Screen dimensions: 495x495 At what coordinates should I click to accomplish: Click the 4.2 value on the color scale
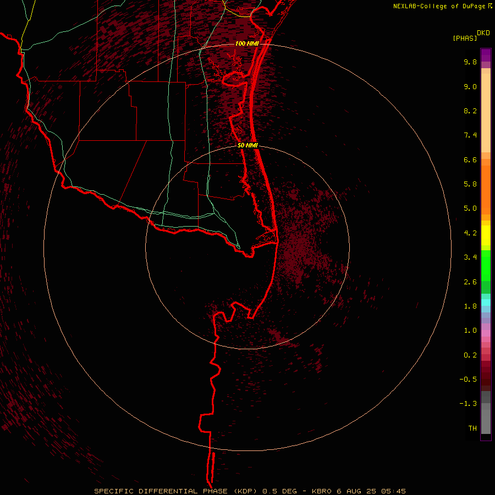pos(470,233)
